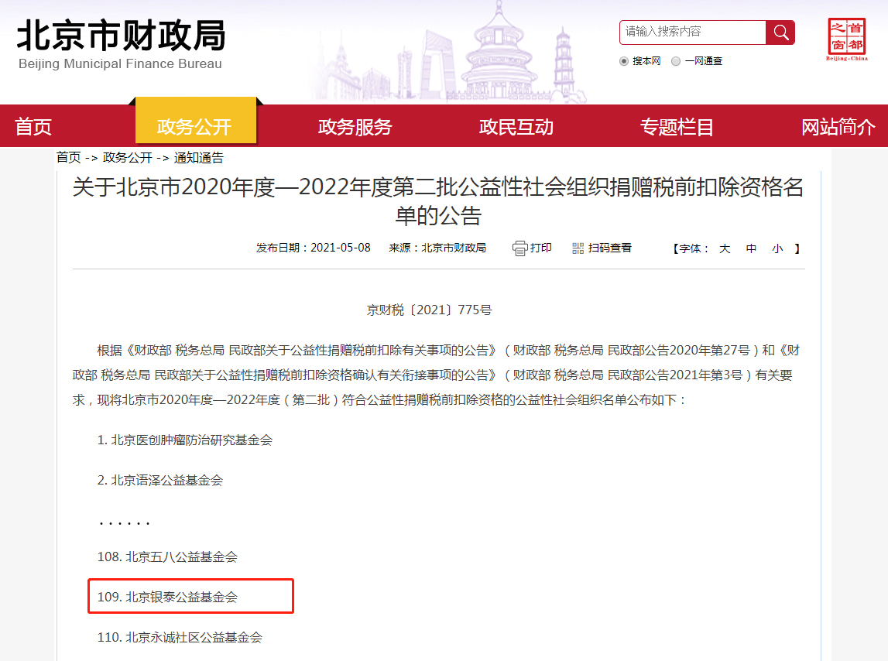Select the 搜本网 radio button
Viewport: 888px width, 661px height.
(624, 61)
